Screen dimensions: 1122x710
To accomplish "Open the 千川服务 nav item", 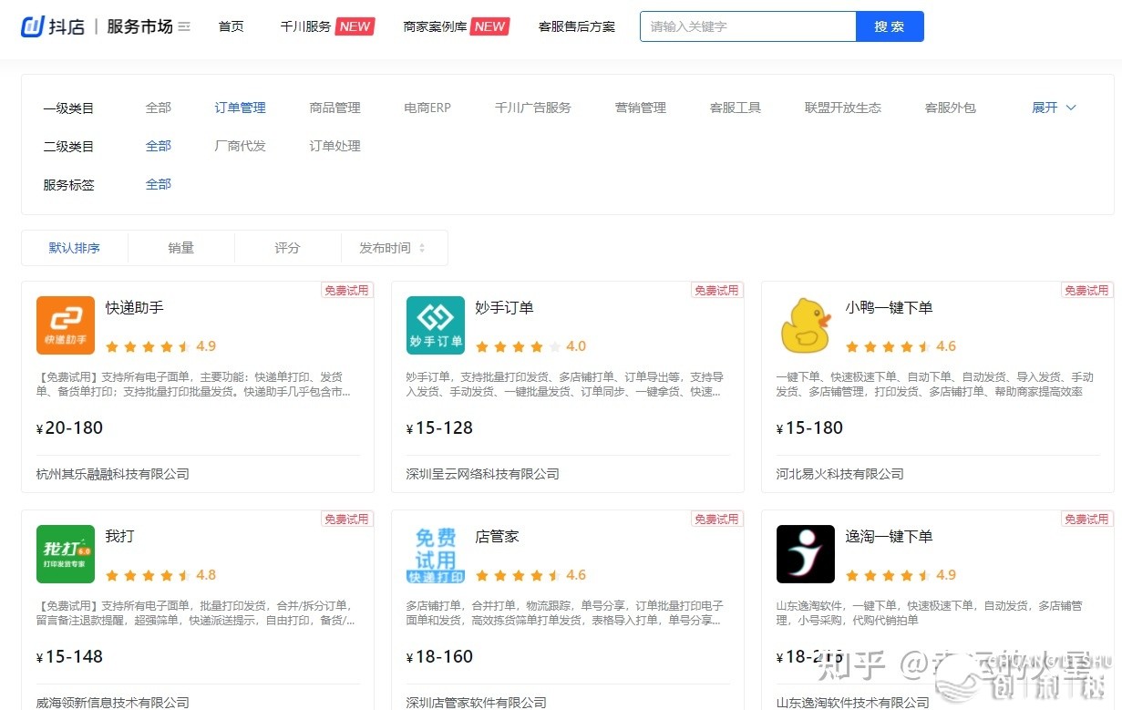I will click(305, 26).
